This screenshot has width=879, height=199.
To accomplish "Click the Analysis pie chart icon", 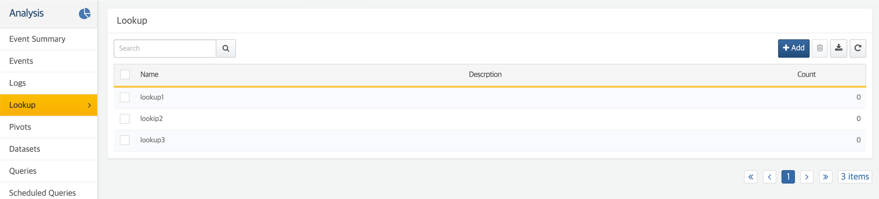I will (84, 14).
